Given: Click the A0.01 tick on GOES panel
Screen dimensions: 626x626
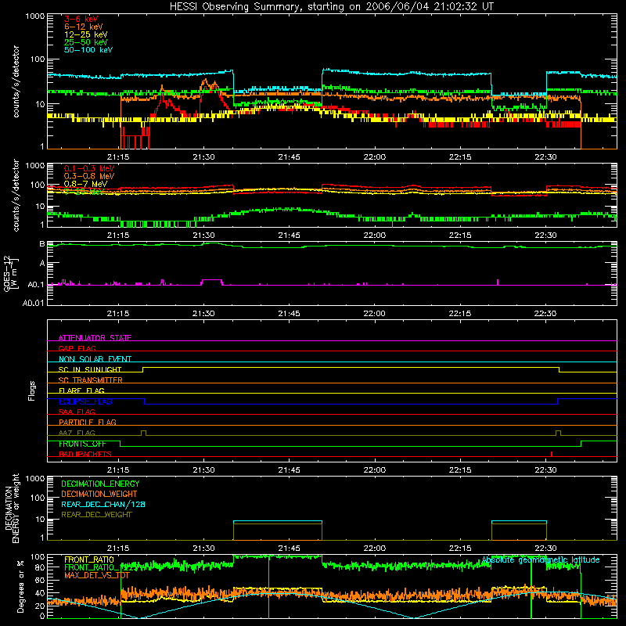Looking at the screenshot, I should [x=33, y=303].
